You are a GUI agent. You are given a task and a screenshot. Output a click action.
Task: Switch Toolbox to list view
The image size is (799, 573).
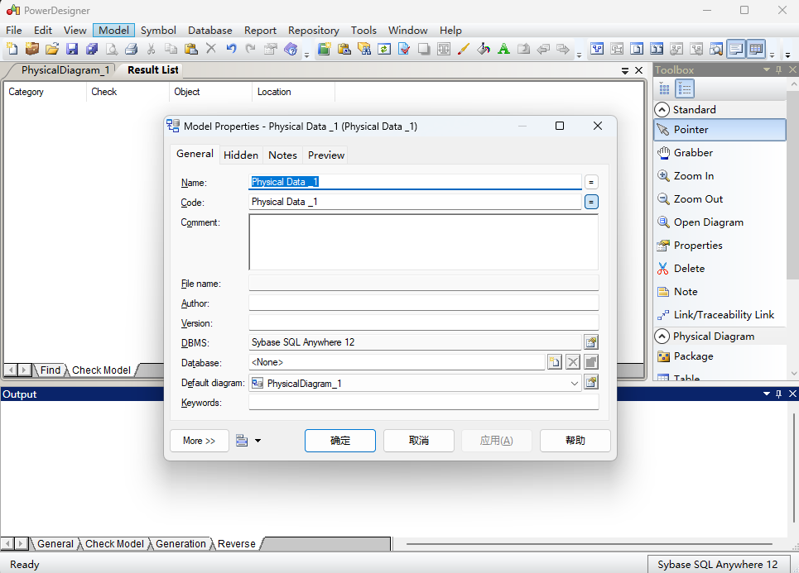coord(685,88)
